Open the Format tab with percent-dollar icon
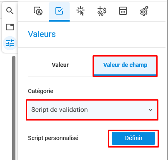168x160 pixels. (102, 11)
